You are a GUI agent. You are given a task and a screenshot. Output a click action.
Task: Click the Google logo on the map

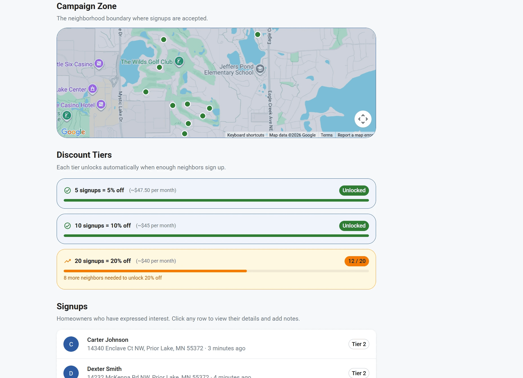point(74,132)
